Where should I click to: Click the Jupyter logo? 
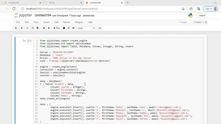[23, 15]
